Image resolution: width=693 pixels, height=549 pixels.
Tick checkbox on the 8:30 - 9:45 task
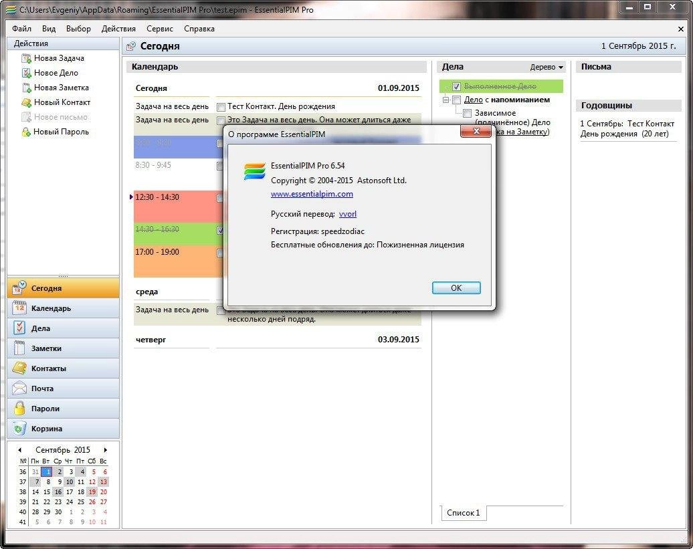219,166
